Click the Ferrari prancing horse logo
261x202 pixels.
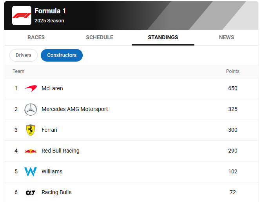(31, 130)
